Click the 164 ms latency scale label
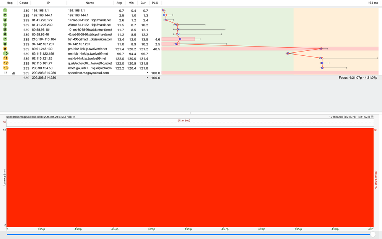Screen dimensions: 382x239 373,3
